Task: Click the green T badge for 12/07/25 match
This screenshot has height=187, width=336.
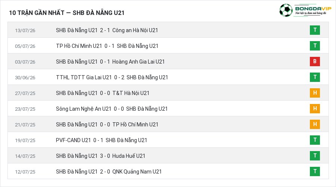Action: coord(315,171)
